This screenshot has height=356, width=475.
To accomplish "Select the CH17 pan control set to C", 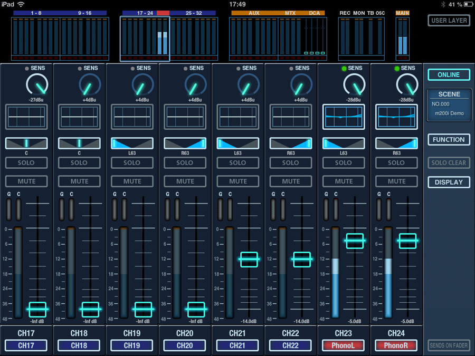I will tap(26, 143).
